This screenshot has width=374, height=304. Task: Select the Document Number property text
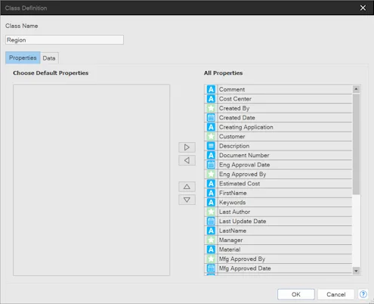tap(244, 155)
